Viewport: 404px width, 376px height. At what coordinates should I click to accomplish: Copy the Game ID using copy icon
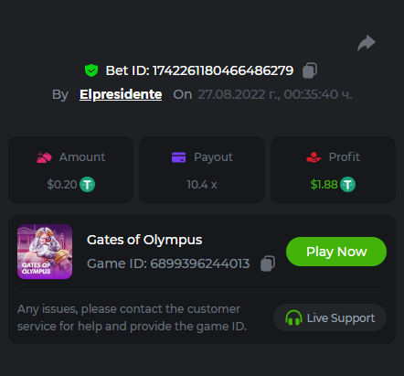[x=268, y=263]
